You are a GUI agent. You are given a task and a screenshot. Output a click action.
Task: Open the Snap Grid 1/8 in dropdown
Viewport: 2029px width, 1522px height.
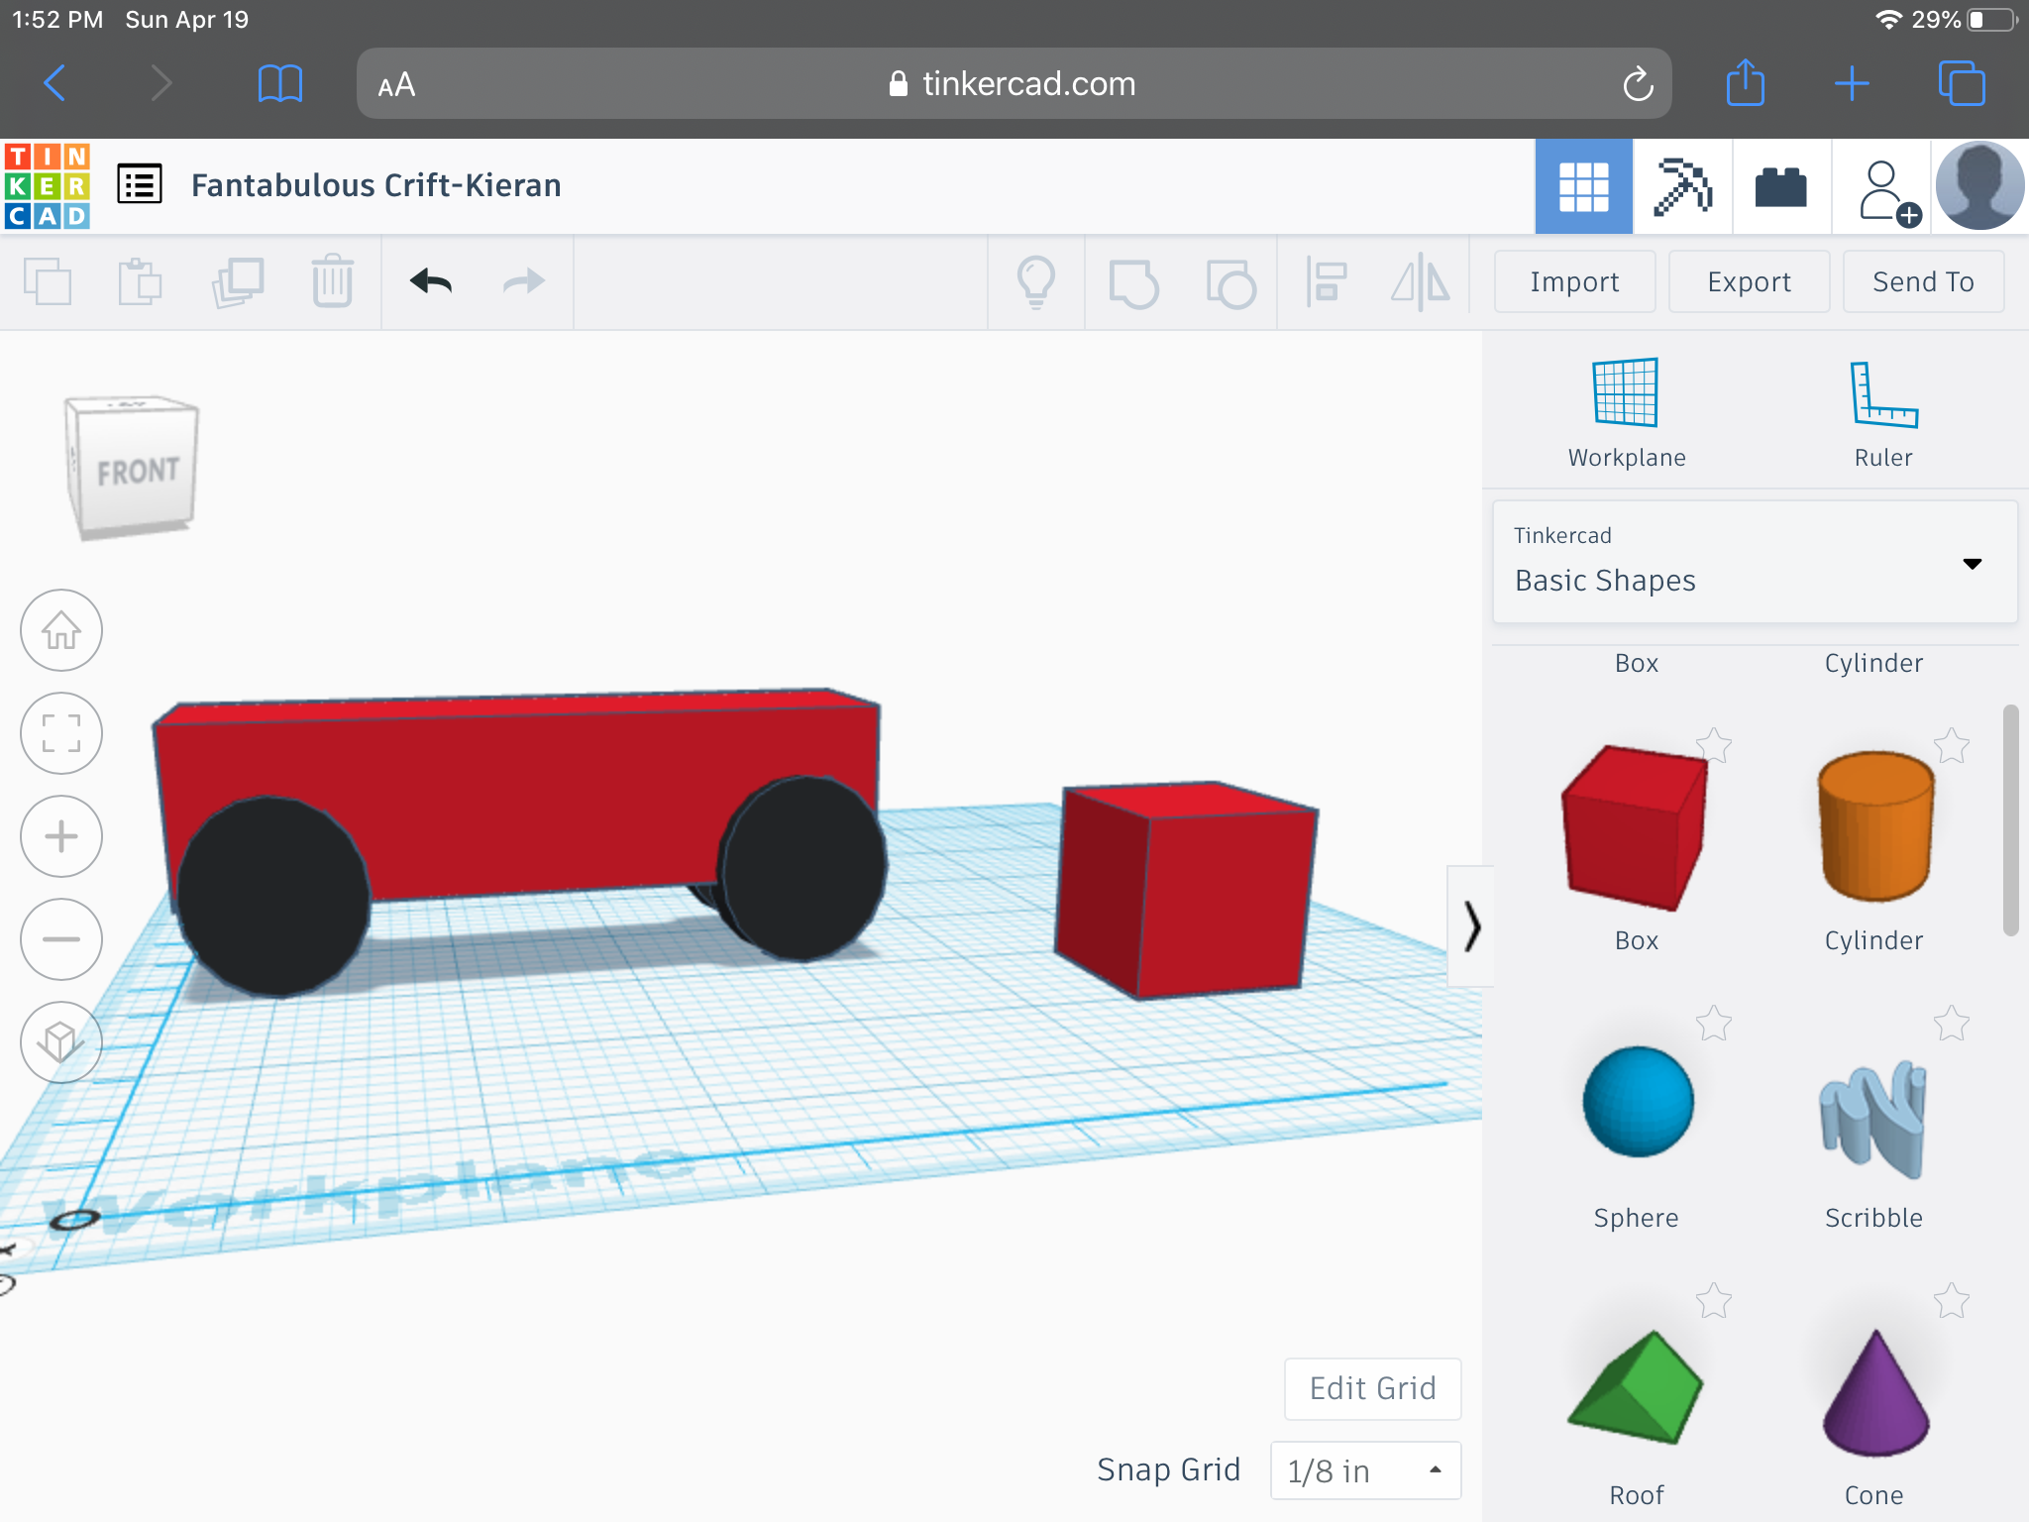tap(1365, 1470)
